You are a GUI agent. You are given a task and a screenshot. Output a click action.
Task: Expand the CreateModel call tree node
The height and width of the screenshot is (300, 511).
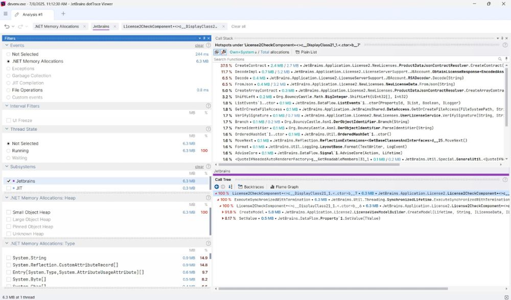click(223, 212)
